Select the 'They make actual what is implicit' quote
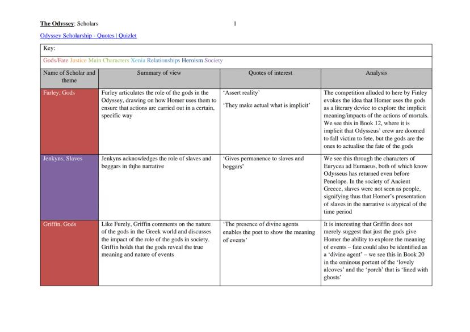This screenshot has width=470, height=332. (x=267, y=105)
